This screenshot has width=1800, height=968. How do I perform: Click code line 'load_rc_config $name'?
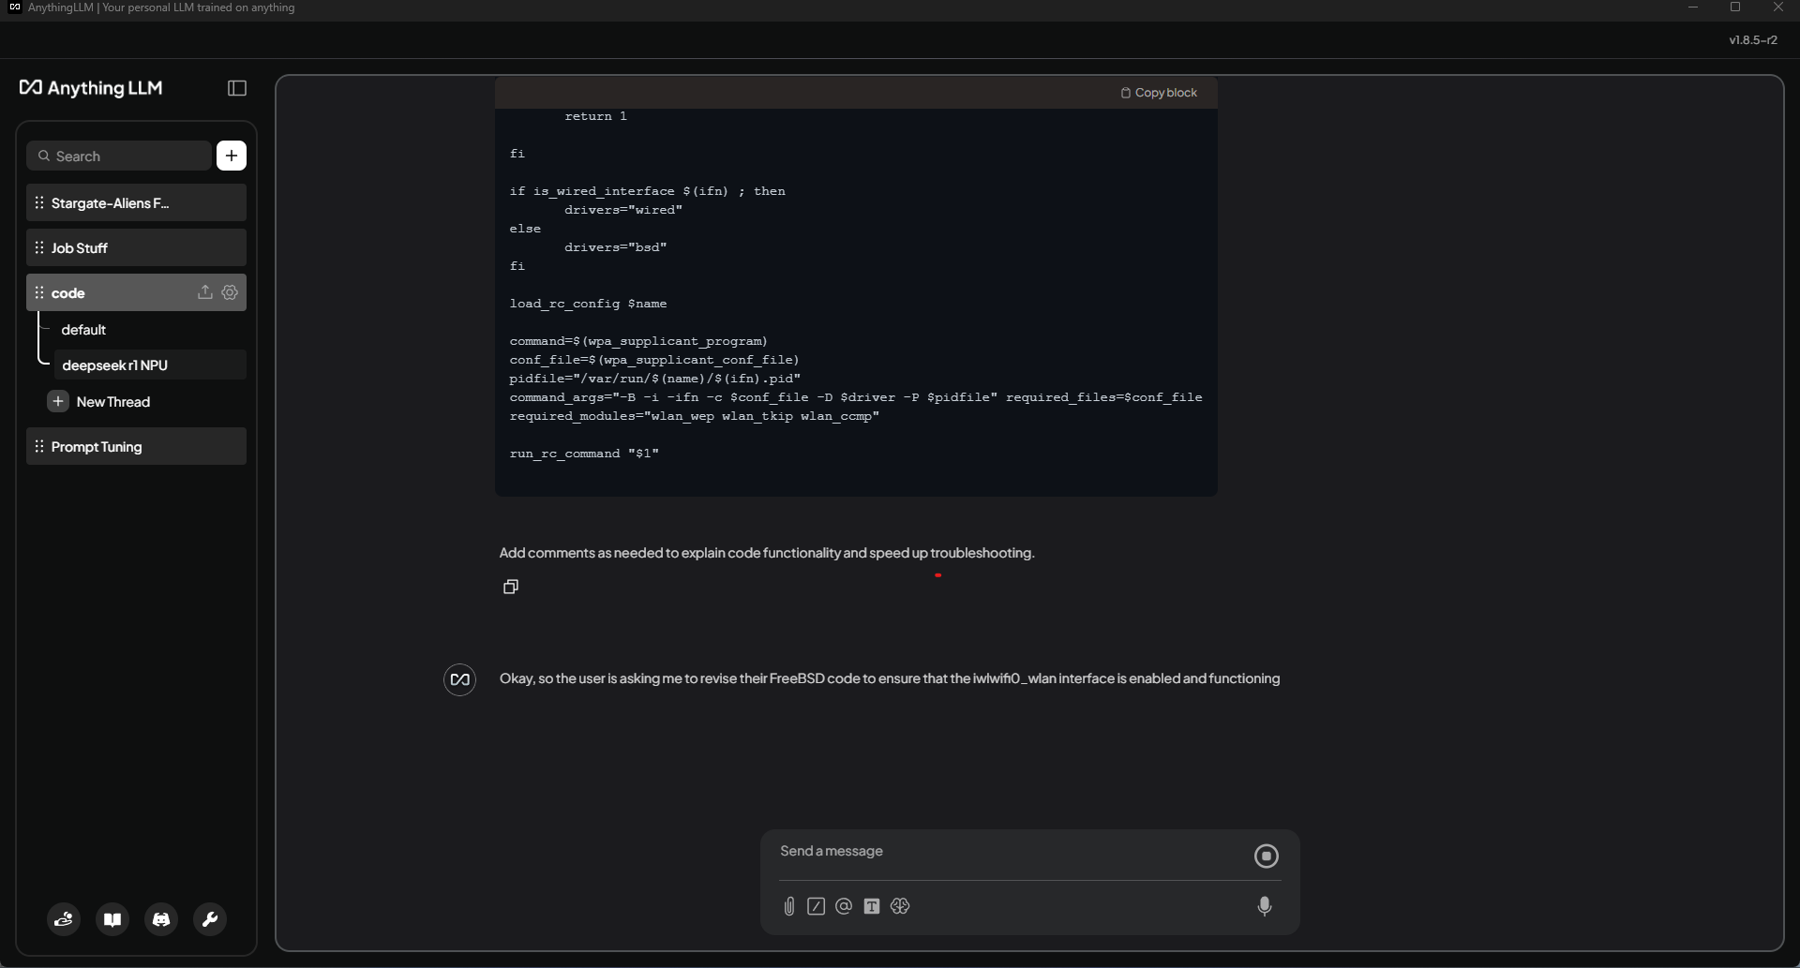[588, 304]
